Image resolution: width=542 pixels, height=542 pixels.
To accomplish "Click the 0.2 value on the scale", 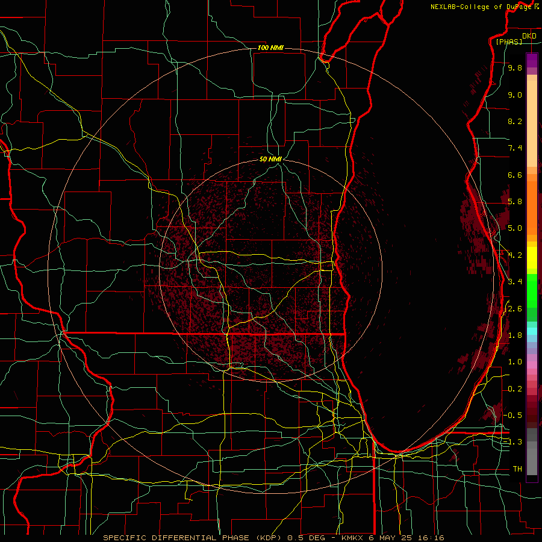I will (515, 389).
